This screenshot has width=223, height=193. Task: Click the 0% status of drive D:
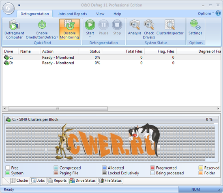97,63
